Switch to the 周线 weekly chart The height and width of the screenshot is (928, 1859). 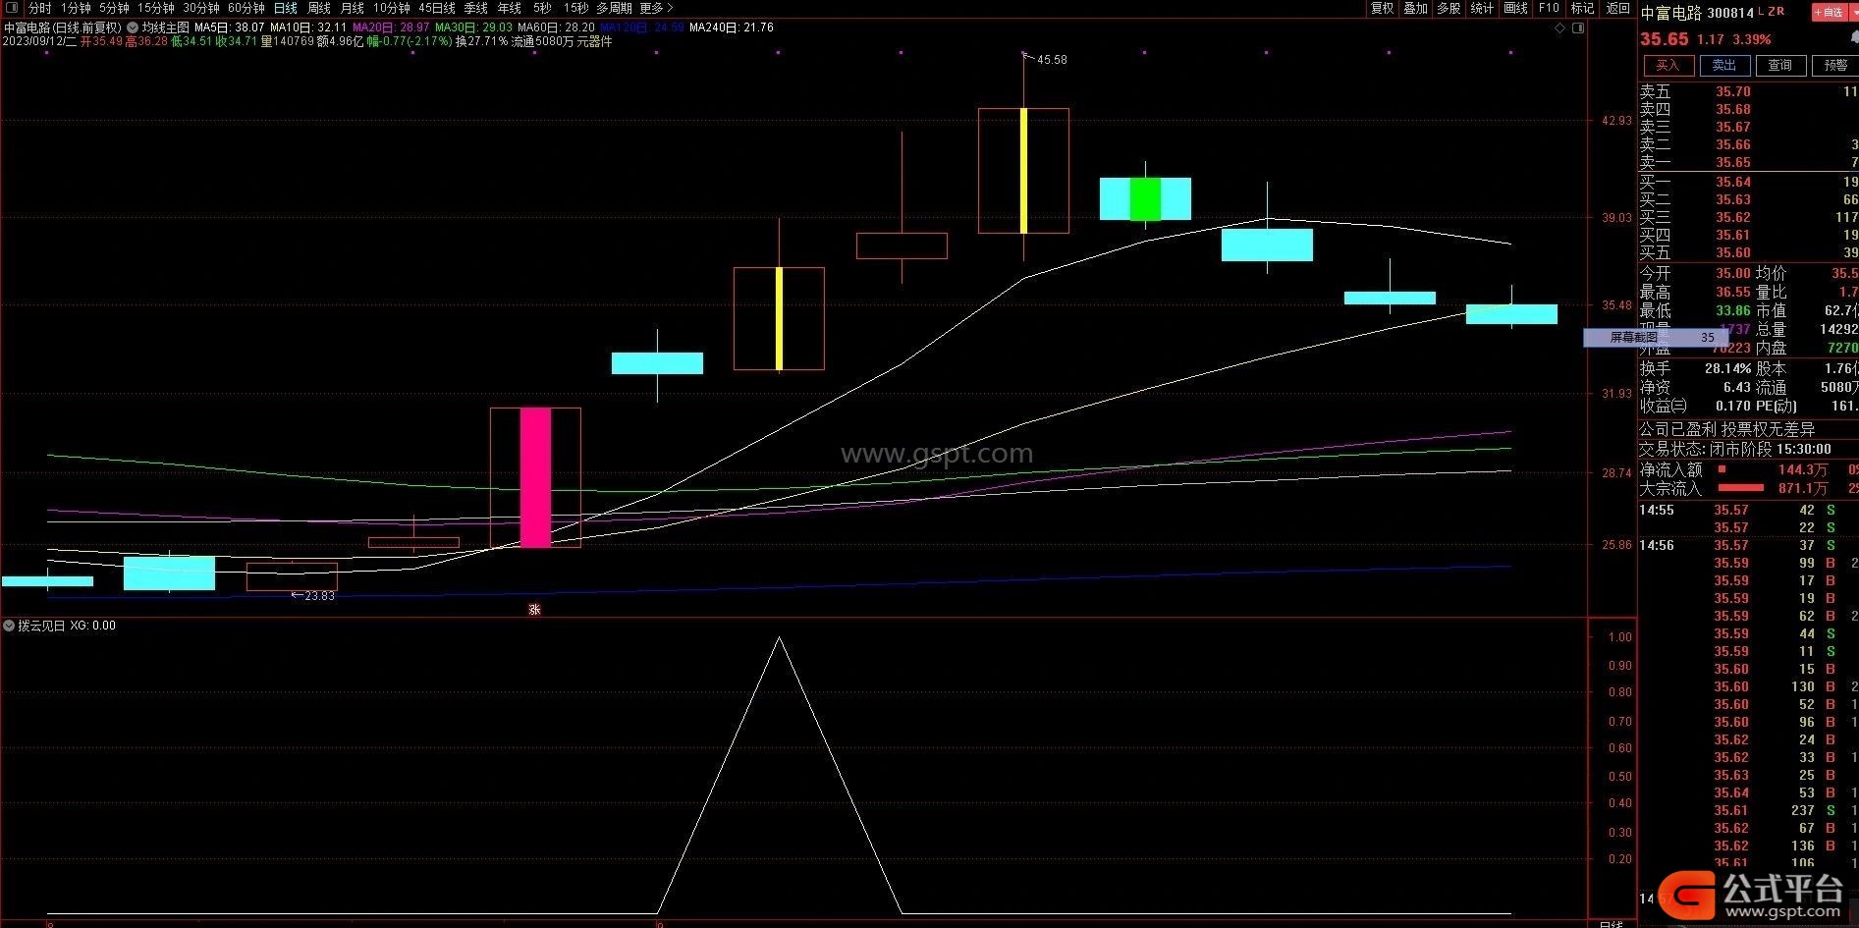(319, 8)
